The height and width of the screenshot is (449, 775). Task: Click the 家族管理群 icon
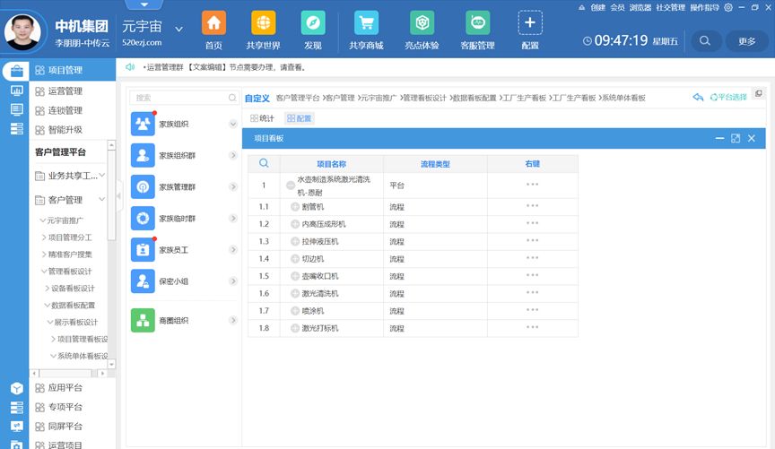(x=143, y=186)
